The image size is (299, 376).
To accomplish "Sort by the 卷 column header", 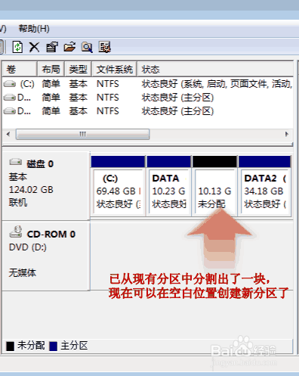I will 20,69.
